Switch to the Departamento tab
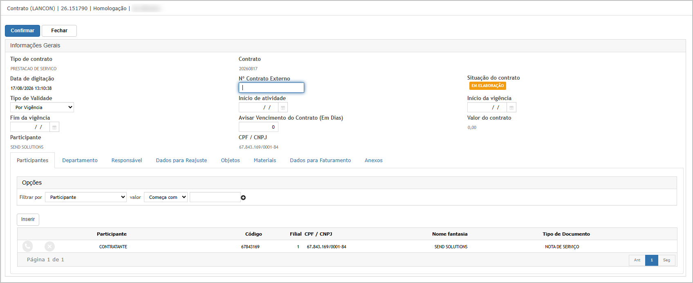693x283 pixels. coord(80,160)
